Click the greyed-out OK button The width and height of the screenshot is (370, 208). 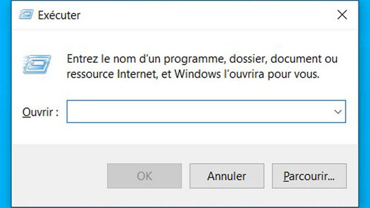[x=144, y=176]
